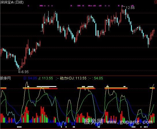Click the small arrow pointing to 6.95

20,72
